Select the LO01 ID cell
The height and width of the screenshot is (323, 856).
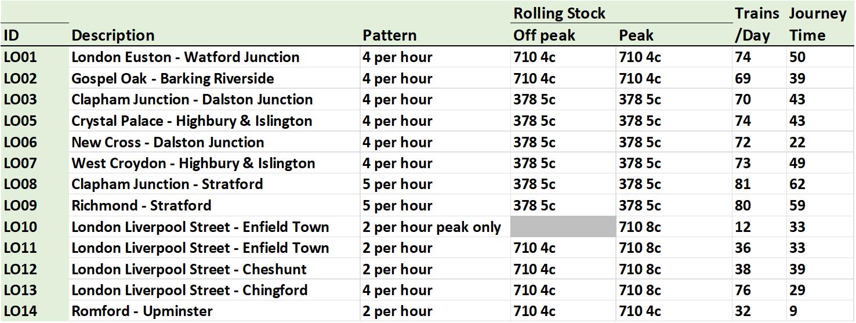(20, 57)
